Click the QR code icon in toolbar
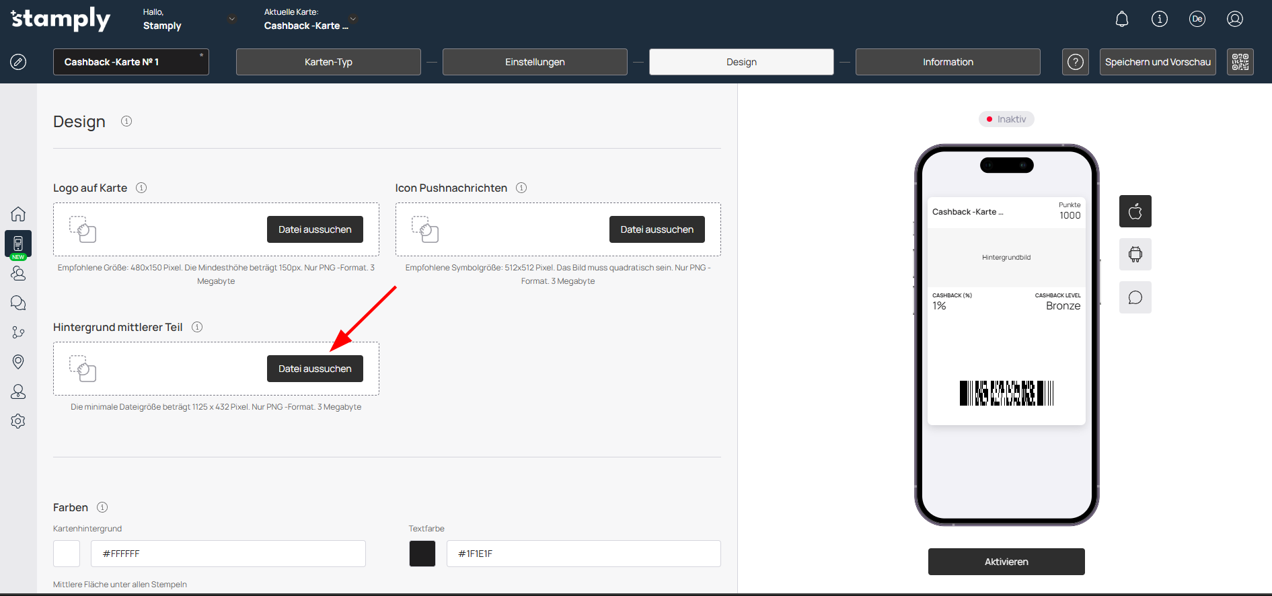 [1240, 62]
